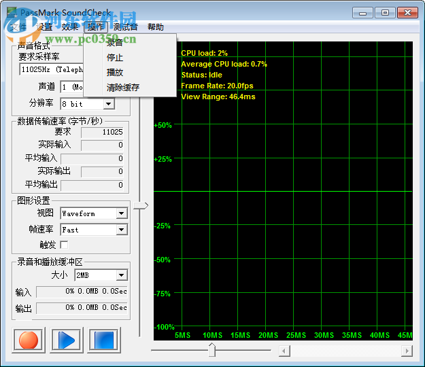Viewport: 425px width, 367px height.
Task: Open the 分辨率 8 bit dropdown
Action: (108, 104)
